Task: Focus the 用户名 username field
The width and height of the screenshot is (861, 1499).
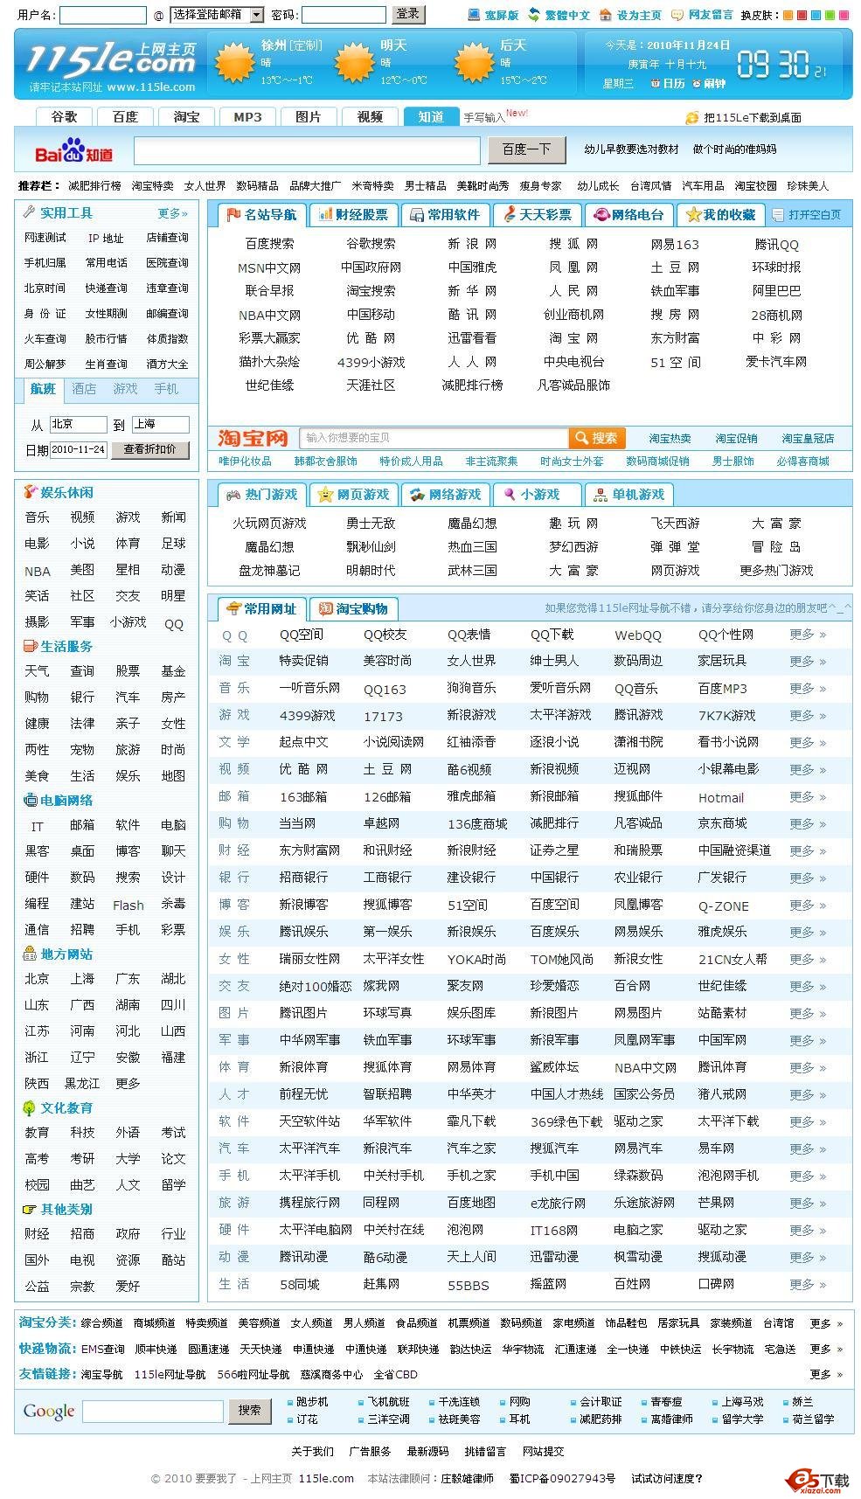Action: click(103, 15)
